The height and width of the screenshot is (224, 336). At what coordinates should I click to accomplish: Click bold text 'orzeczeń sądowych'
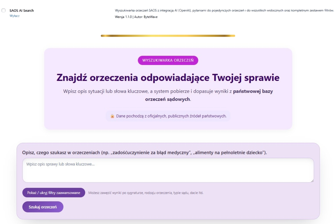pyautogui.click(x=167, y=99)
